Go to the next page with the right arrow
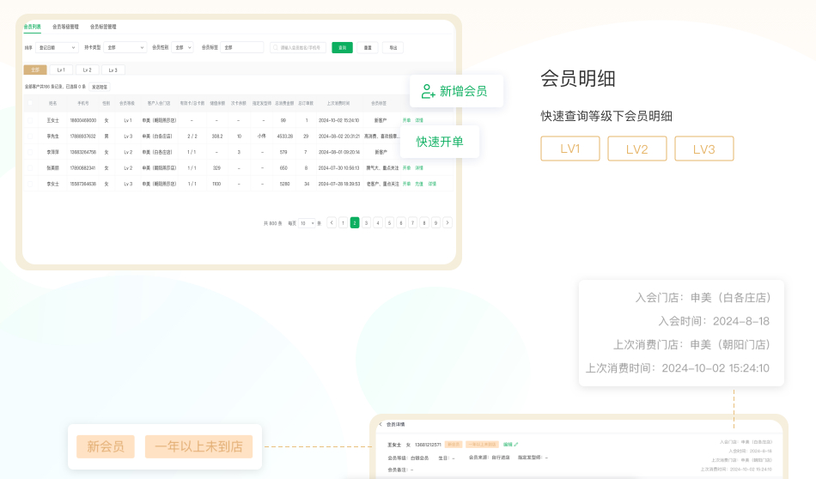This screenshot has height=479, width=816. pyautogui.click(x=447, y=222)
